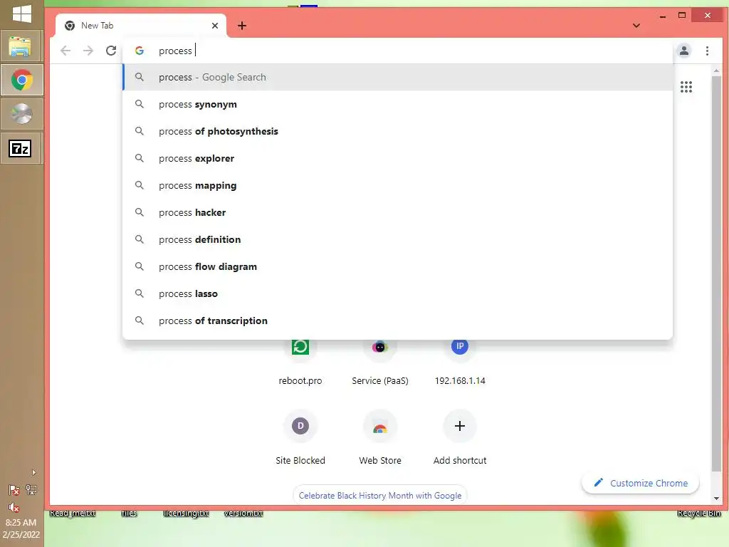Image resolution: width=729 pixels, height=547 pixels.
Task: Select the Read_me.txt desktop file
Action: click(73, 513)
